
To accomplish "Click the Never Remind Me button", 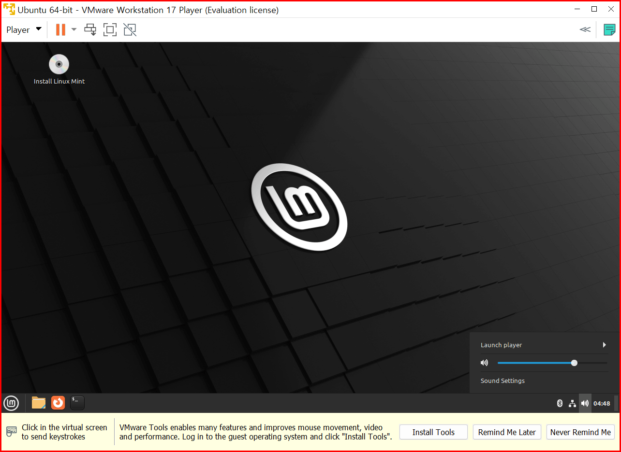I will [x=580, y=432].
